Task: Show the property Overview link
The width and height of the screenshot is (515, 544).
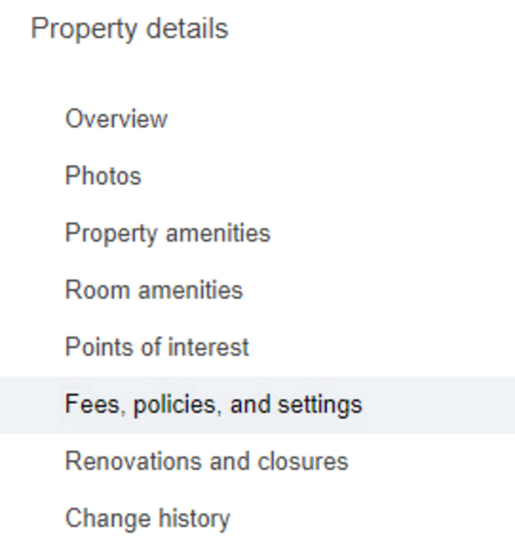Action: 116,119
